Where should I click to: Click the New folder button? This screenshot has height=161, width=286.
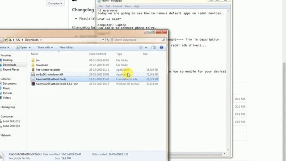click(66, 47)
